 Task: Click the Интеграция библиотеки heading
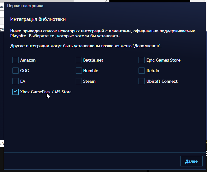point(38,19)
